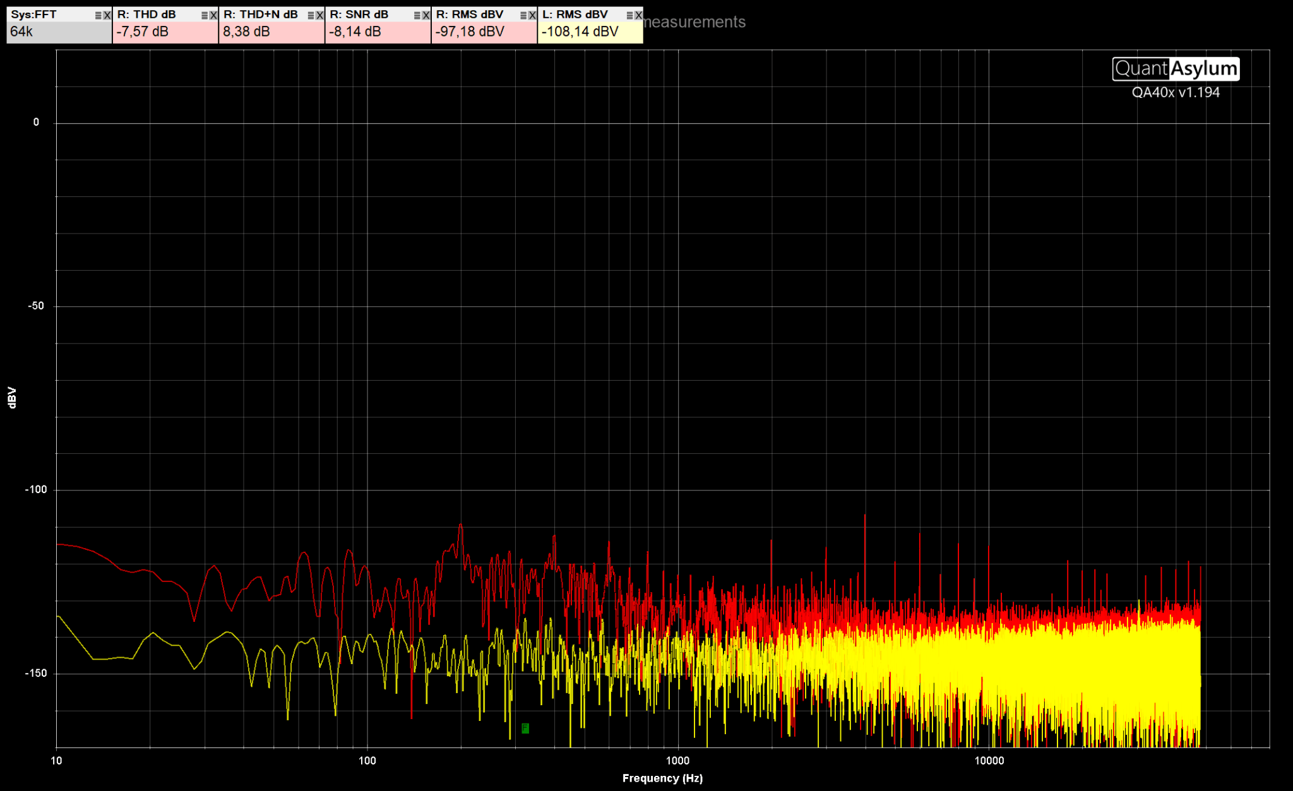
Task: Open the R: THD dB tile menu icon
Action: (205, 15)
